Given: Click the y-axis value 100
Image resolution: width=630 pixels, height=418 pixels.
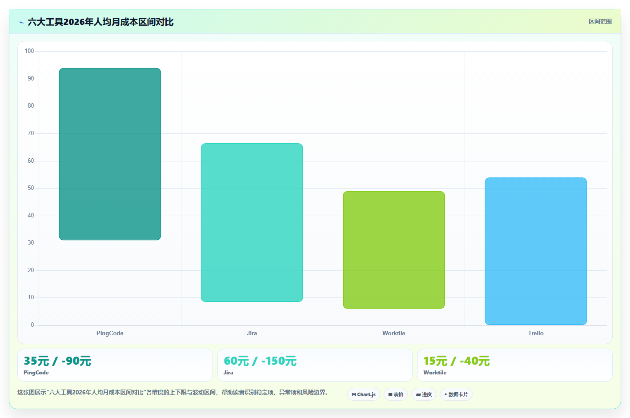Looking at the screenshot, I should tap(29, 51).
